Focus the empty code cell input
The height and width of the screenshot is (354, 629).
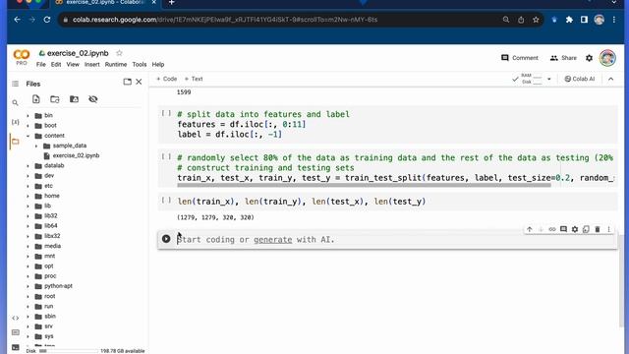tap(395, 240)
